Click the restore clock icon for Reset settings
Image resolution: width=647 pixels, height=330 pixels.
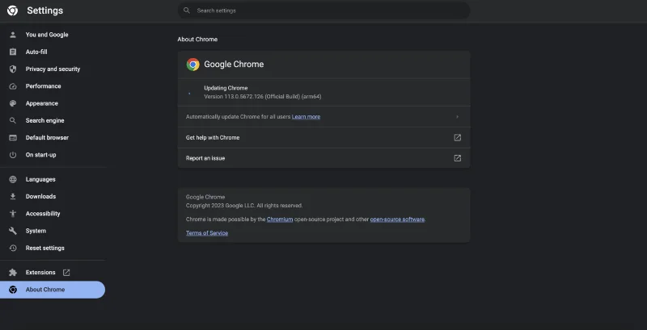point(13,248)
